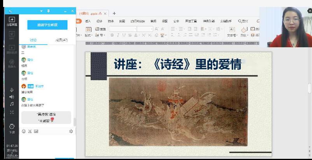Open the dropdown arrow on classroom panel title bar

(x=41, y=11)
